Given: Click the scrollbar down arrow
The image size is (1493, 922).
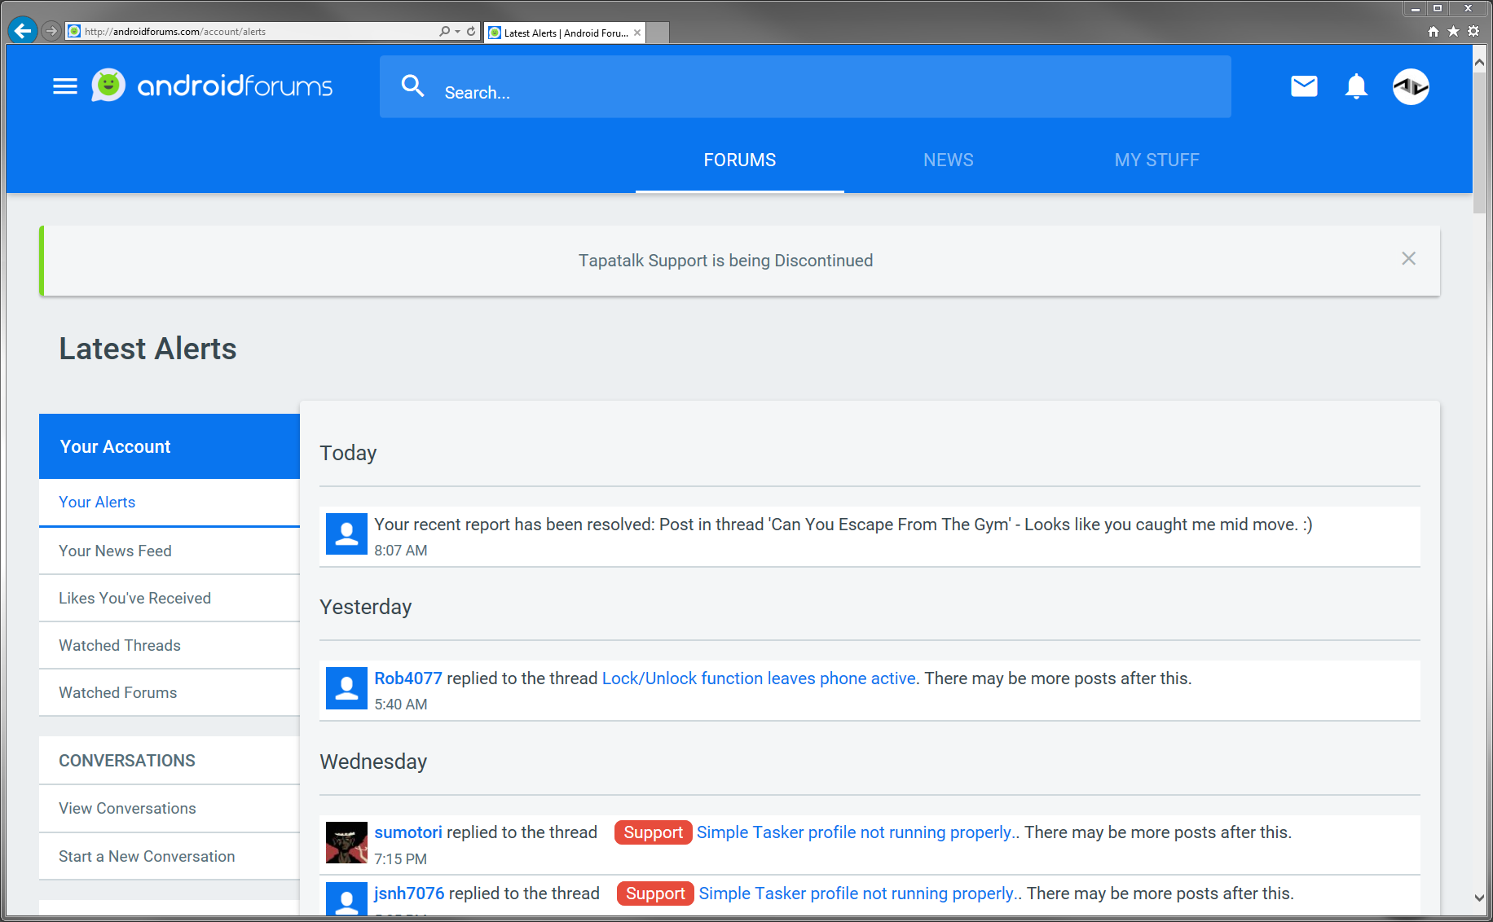Looking at the screenshot, I should [x=1479, y=898].
